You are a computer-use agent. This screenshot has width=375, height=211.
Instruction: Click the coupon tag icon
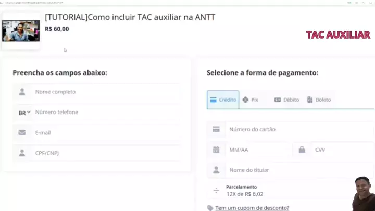210,208
